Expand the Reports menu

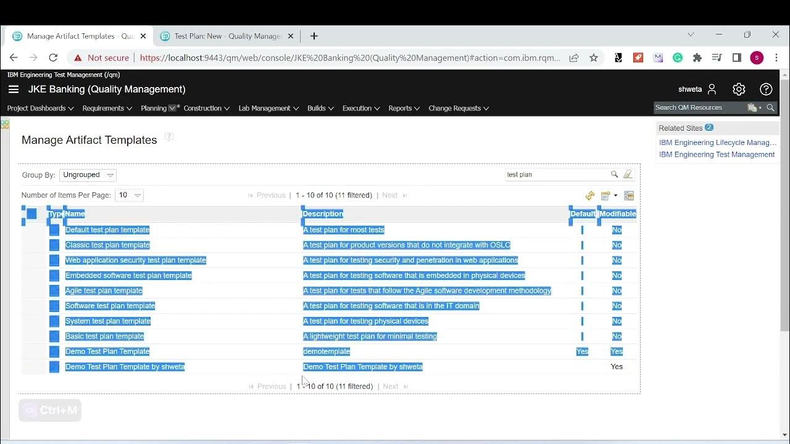[404, 109]
